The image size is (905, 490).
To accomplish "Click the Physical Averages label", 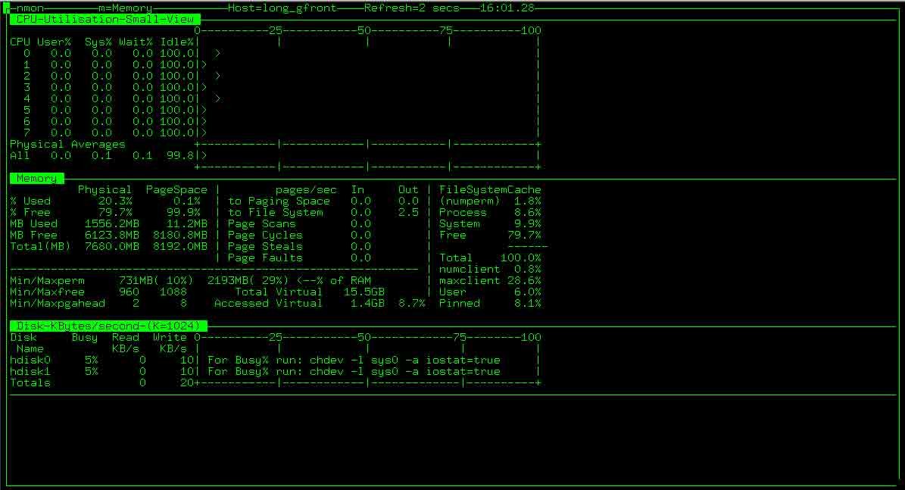I will [x=67, y=144].
